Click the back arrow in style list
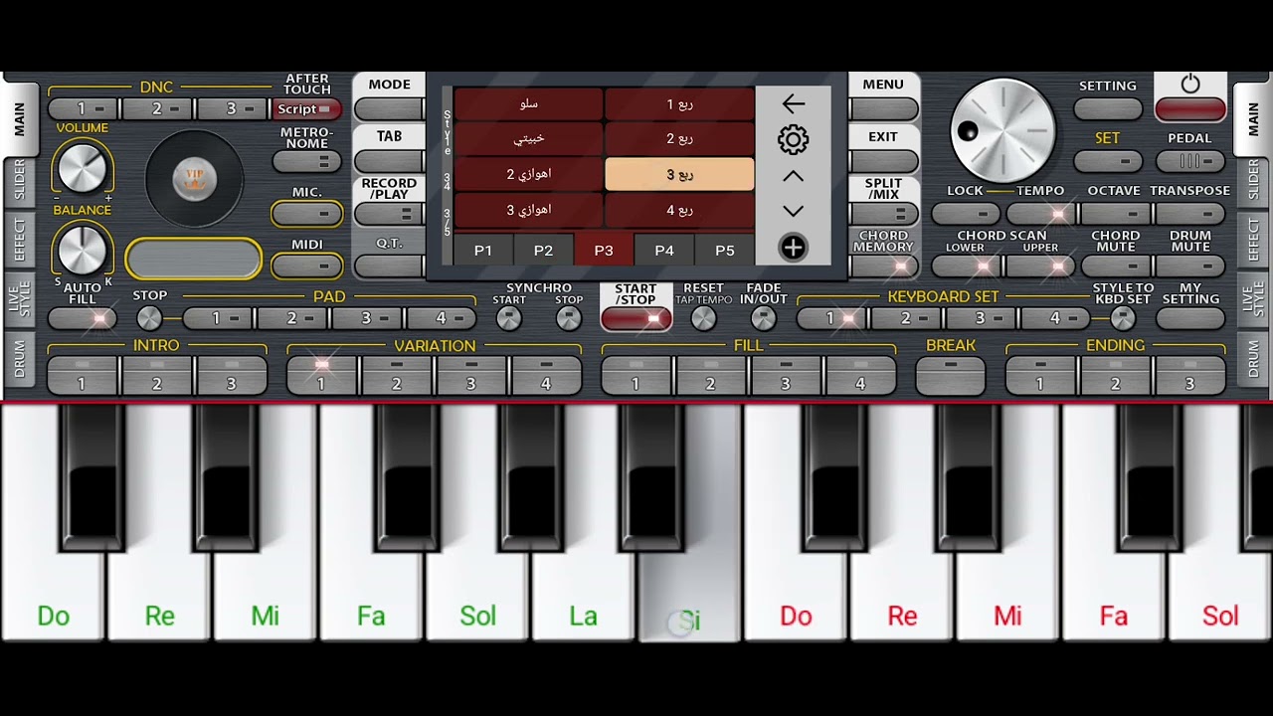Screen dimensions: 1273x716 (x=793, y=103)
